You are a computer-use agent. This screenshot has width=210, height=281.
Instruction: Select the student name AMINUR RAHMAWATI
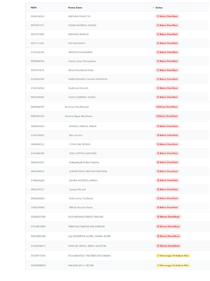click(x=80, y=52)
